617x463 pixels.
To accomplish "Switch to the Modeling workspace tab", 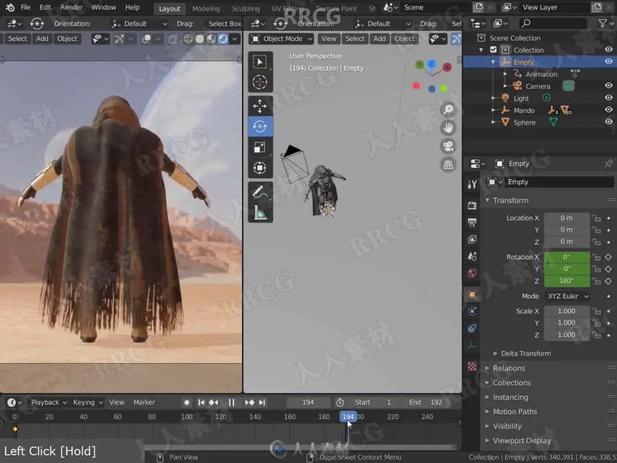I will pos(206,8).
